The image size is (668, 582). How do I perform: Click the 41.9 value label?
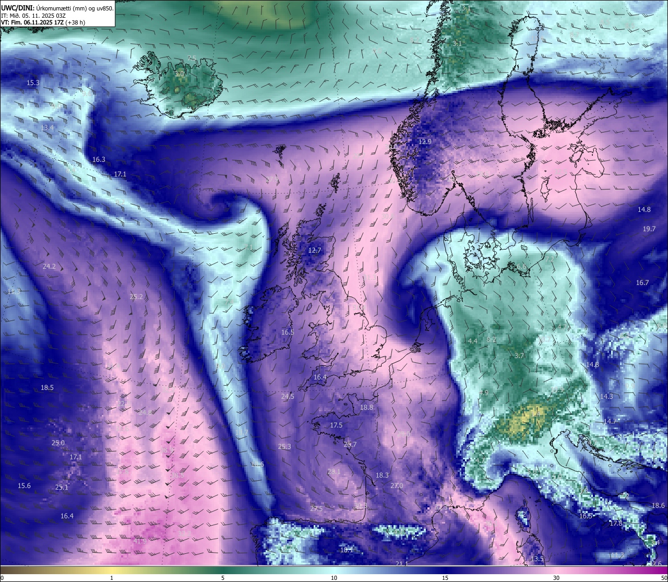pos(140,541)
